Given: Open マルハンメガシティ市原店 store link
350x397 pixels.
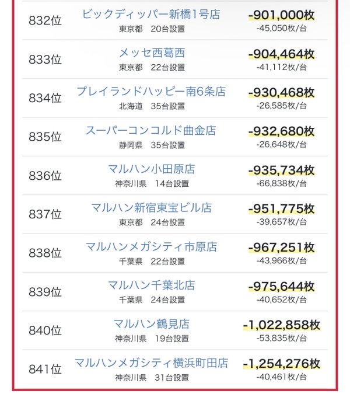Looking at the screenshot, I should pyautogui.click(x=151, y=247).
